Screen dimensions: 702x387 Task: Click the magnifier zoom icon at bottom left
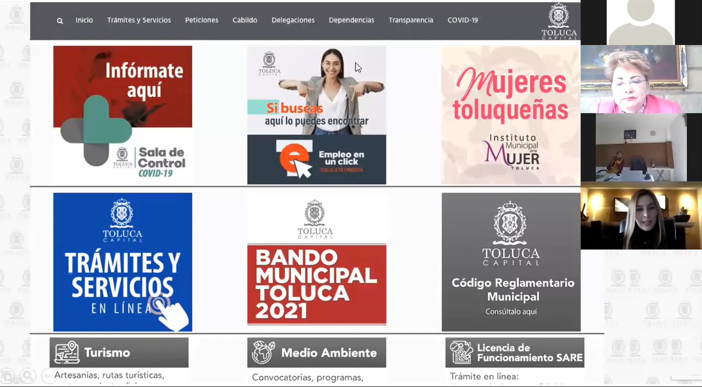tap(27, 376)
